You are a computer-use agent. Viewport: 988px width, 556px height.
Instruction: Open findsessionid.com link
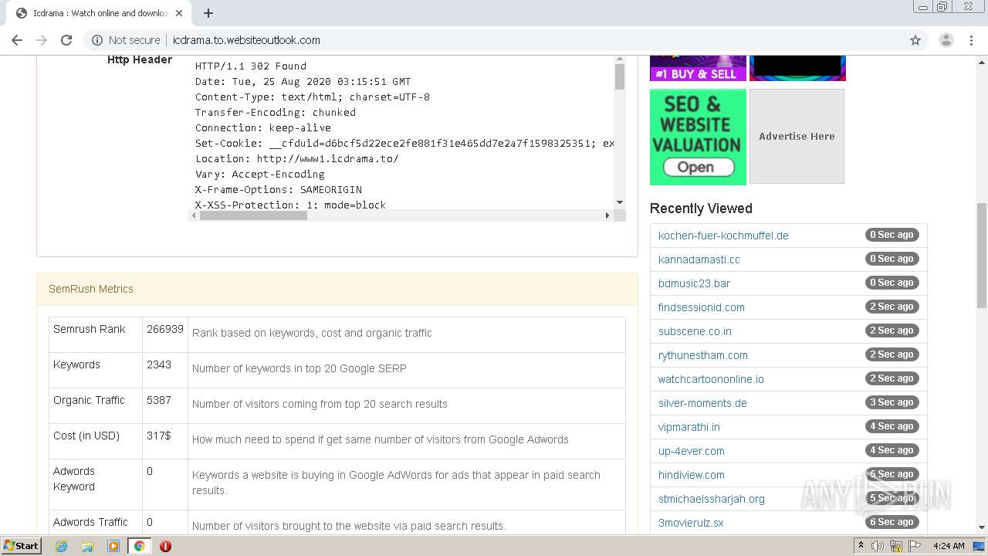click(701, 307)
